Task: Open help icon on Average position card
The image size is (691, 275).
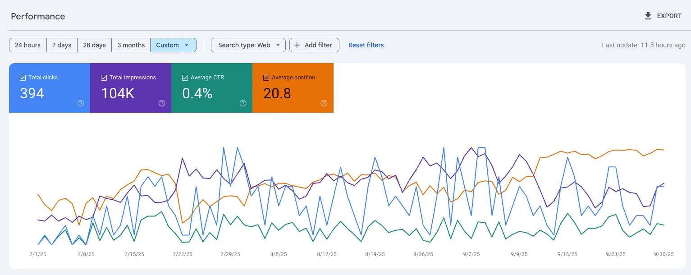Action: tap(324, 103)
